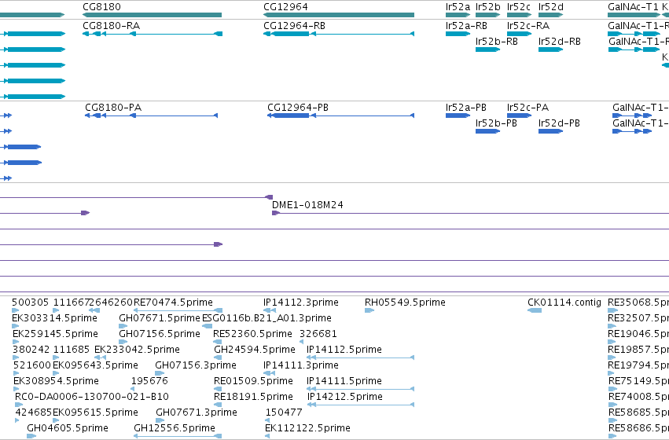
Task: Click the IP14111.5prime EST label
Action: 344,381
